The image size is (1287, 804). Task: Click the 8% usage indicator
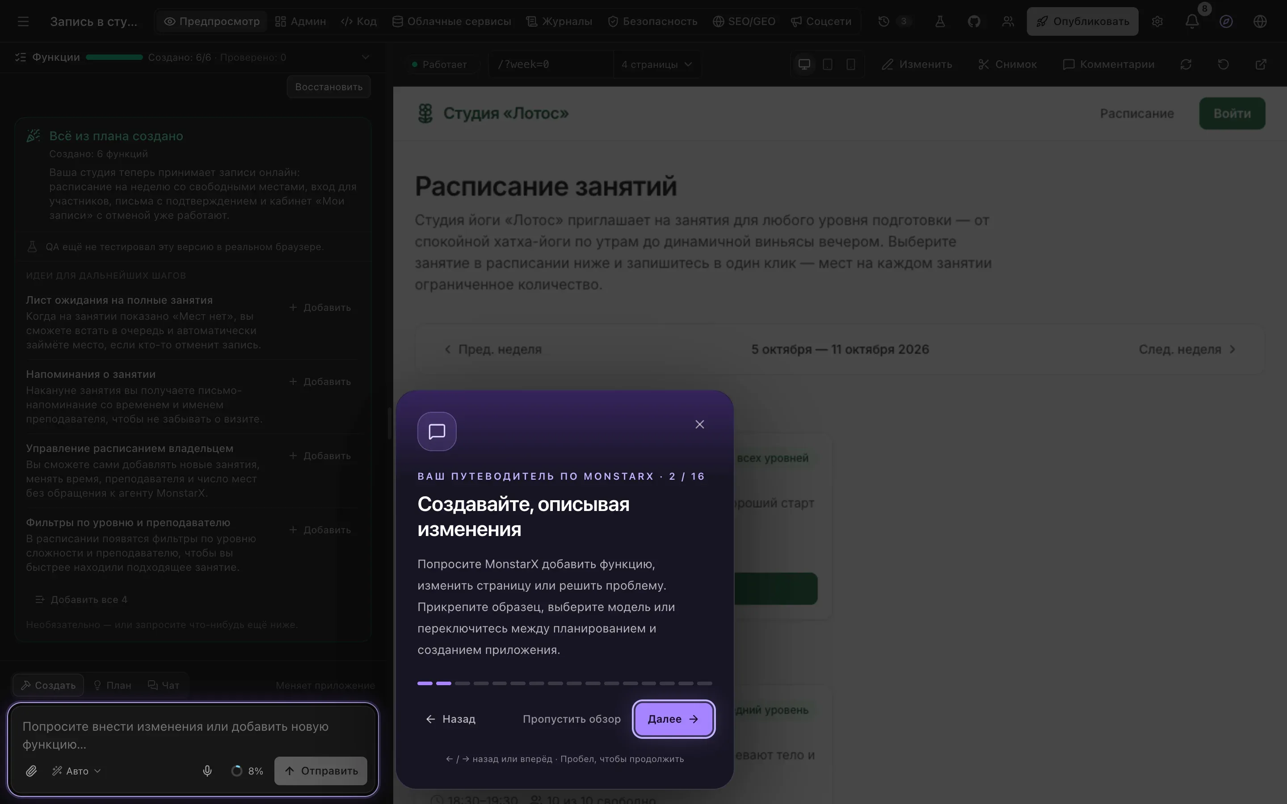(x=247, y=770)
